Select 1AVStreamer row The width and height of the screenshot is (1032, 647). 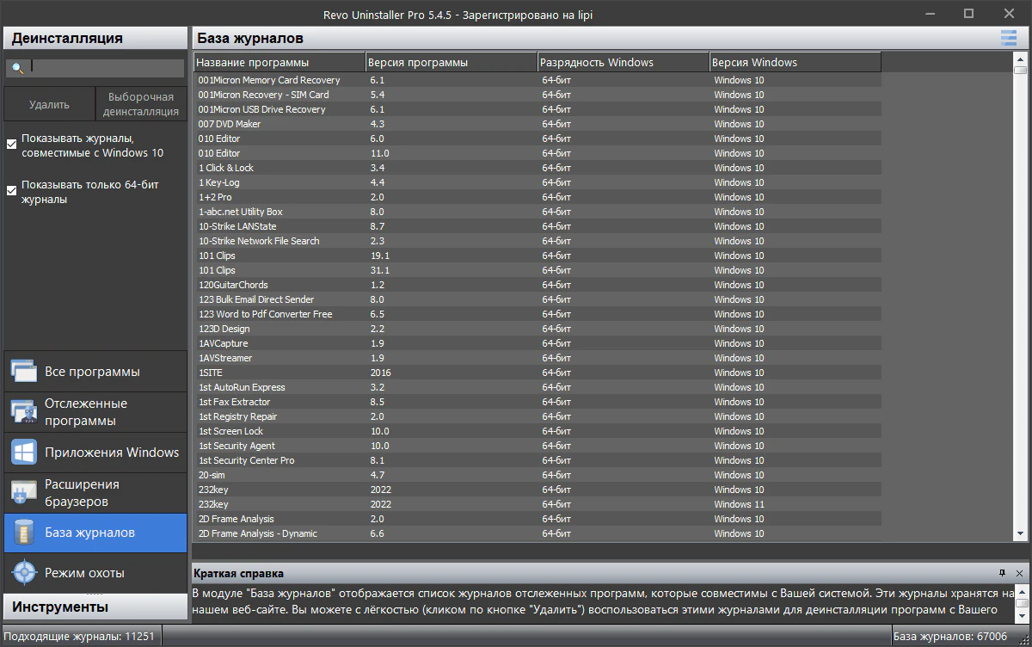click(x=537, y=358)
